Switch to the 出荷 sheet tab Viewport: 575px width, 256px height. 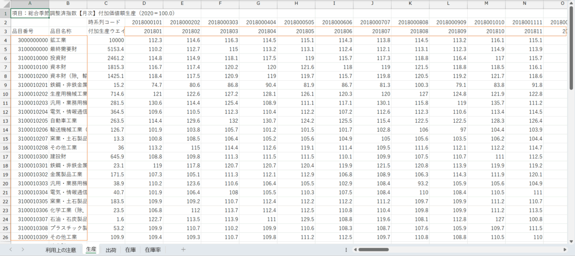[x=111, y=249]
